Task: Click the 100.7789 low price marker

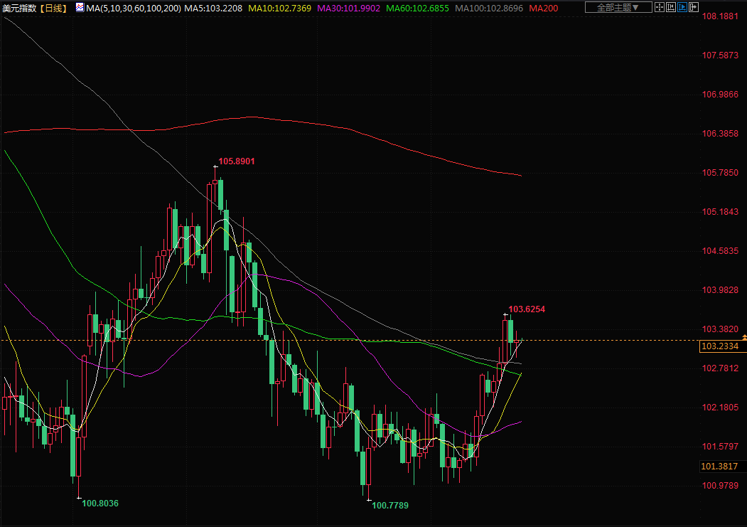Action: point(390,506)
